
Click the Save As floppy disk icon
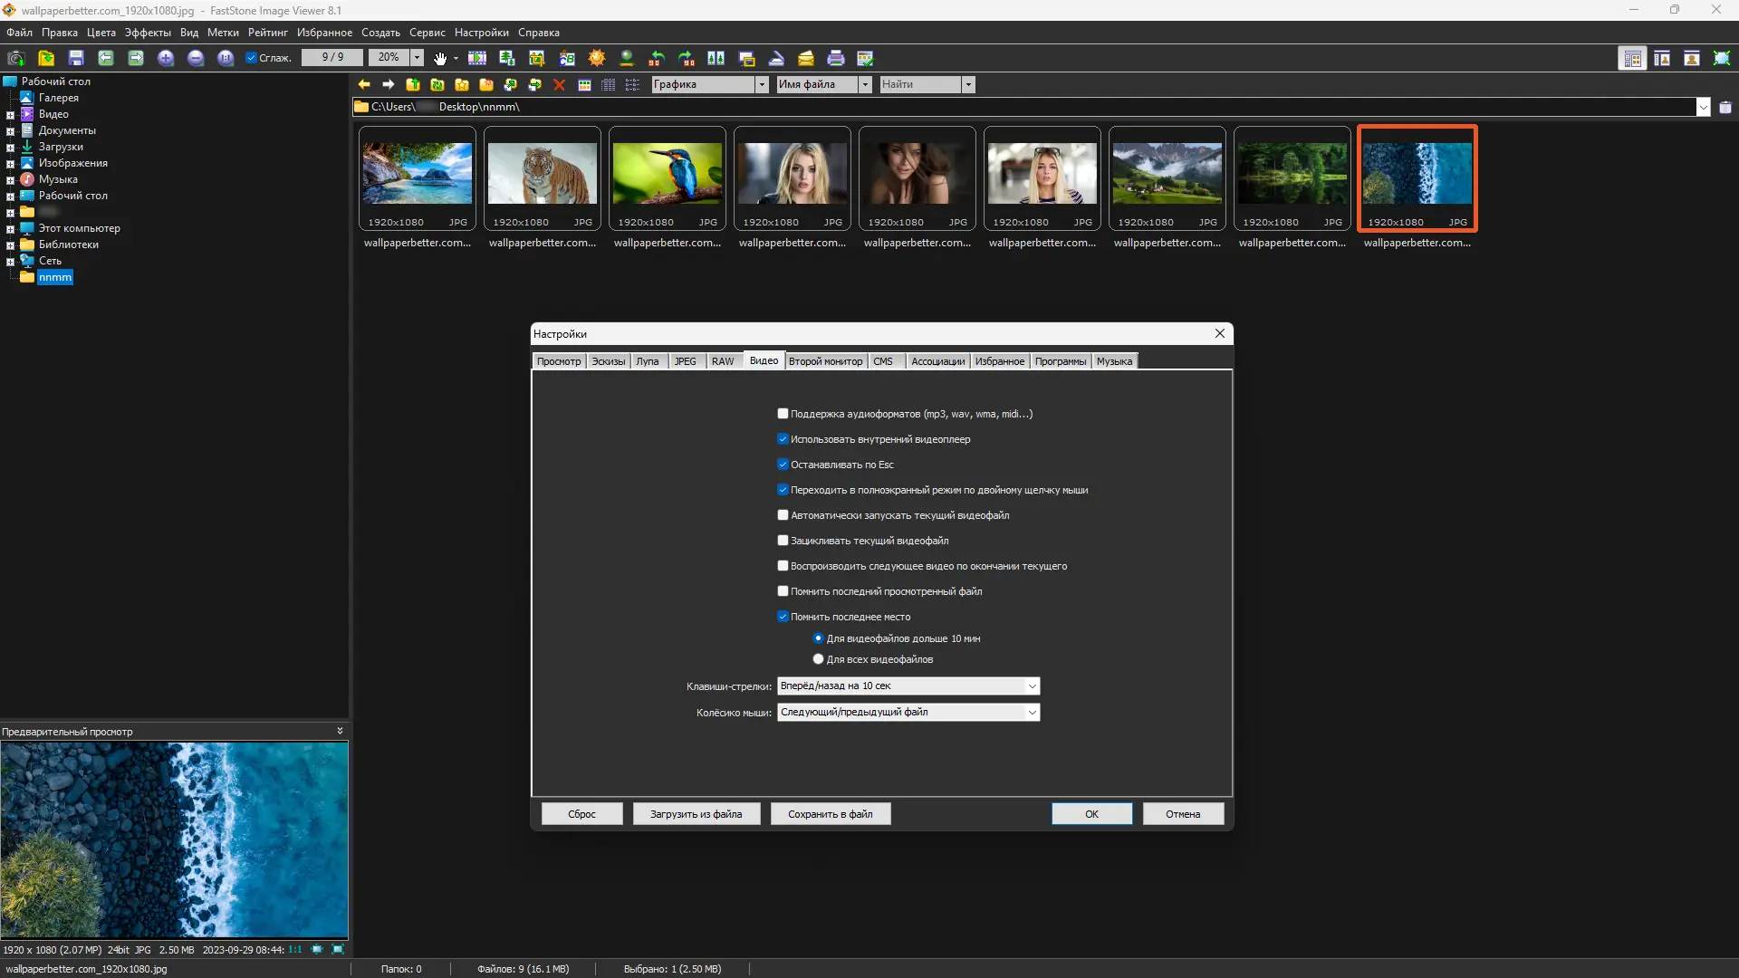tap(76, 58)
